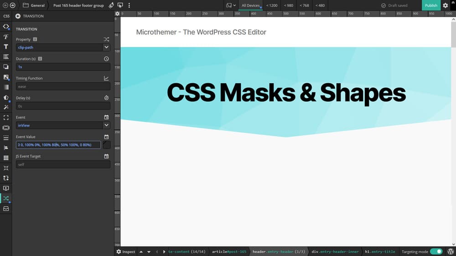456x256 pixels.
Task: Select the header.entry-header breadcrumb
Action: pyautogui.click(x=279, y=251)
